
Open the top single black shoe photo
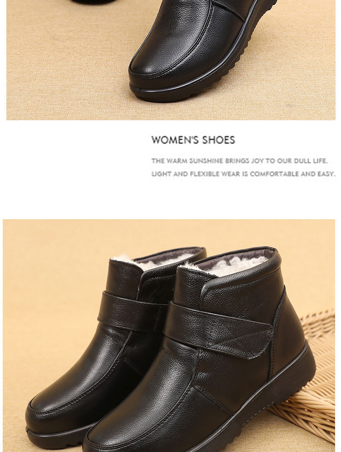(171, 60)
